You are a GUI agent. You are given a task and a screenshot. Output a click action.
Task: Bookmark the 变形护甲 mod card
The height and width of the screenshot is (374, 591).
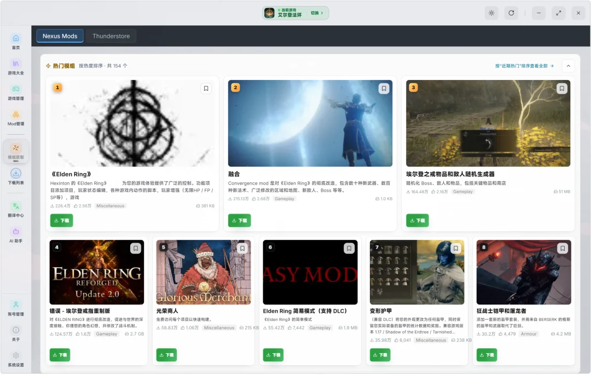click(x=456, y=248)
